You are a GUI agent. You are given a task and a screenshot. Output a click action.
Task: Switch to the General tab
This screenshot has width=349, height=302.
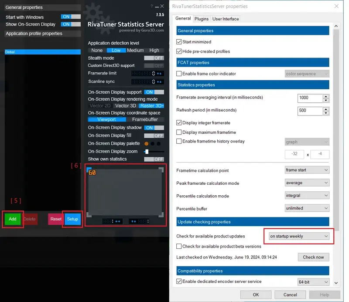pyautogui.click(x=183, y=18)
